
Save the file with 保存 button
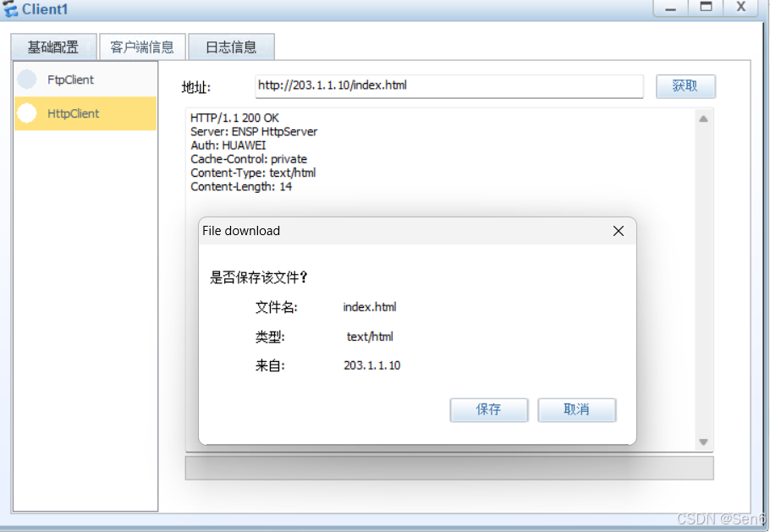tap(489, 410)
